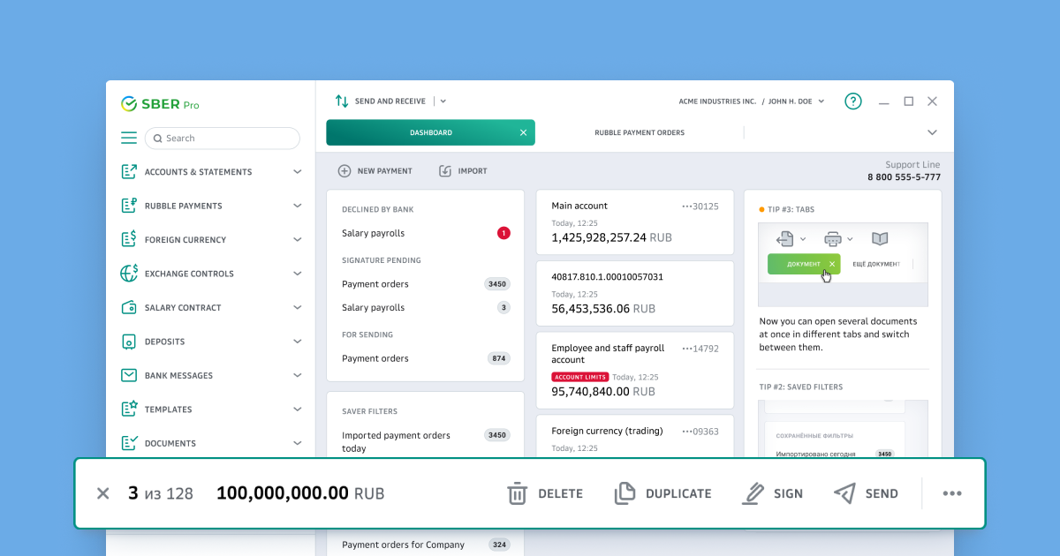Image resolution: width=1060 pixels, height=556 pixels.
Task: Open the help question mark icon
Action: [852, 101]
